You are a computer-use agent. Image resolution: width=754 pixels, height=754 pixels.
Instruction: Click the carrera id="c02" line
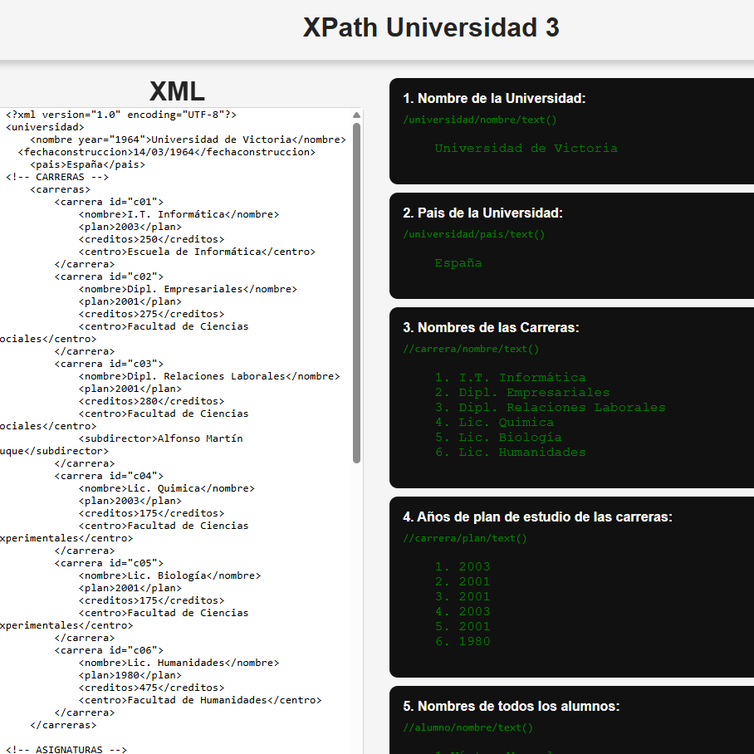coord(109,277)
